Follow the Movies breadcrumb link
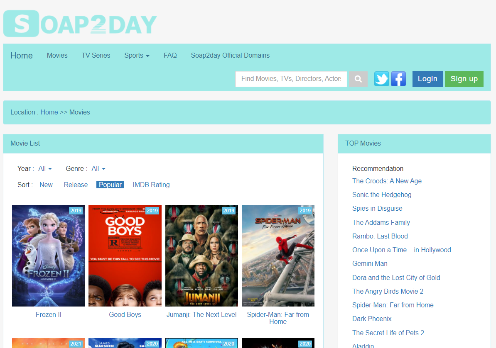This screenshot has height=348, width=496. (79, 112)
